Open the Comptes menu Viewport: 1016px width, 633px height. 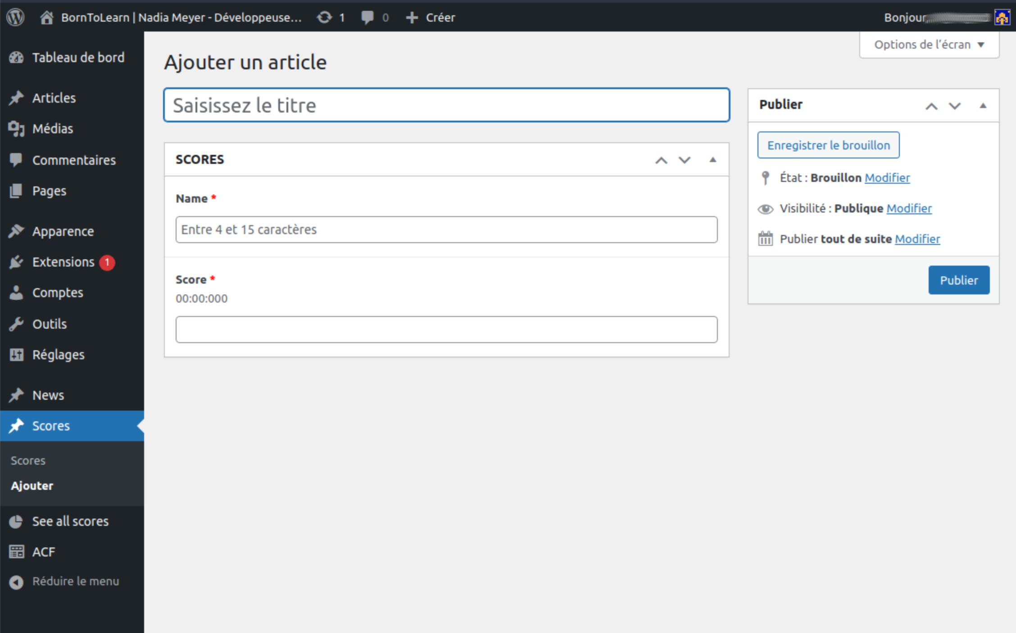click(72, 293)
